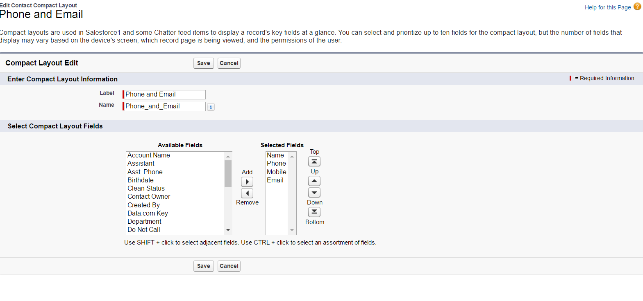
Task: Move selected field Down one position
Action: coord(314,193)
